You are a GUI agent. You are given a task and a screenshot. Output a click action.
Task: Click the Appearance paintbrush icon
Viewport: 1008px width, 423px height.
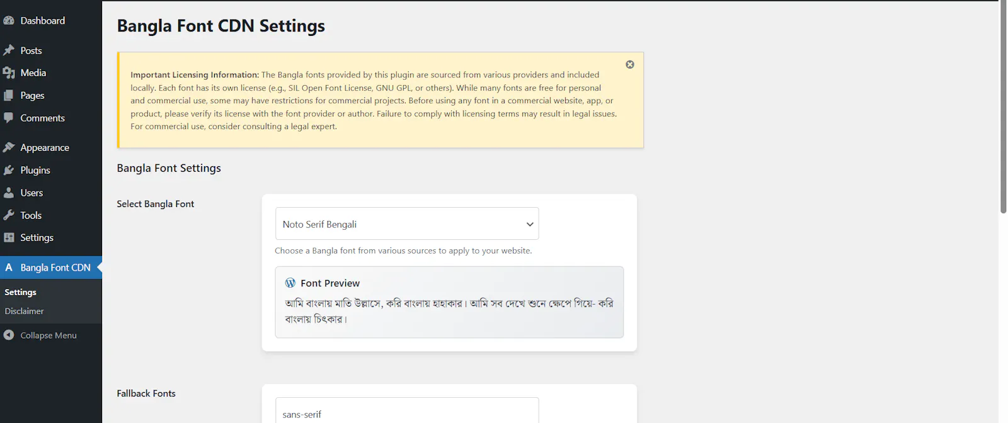tap(9, 147)
